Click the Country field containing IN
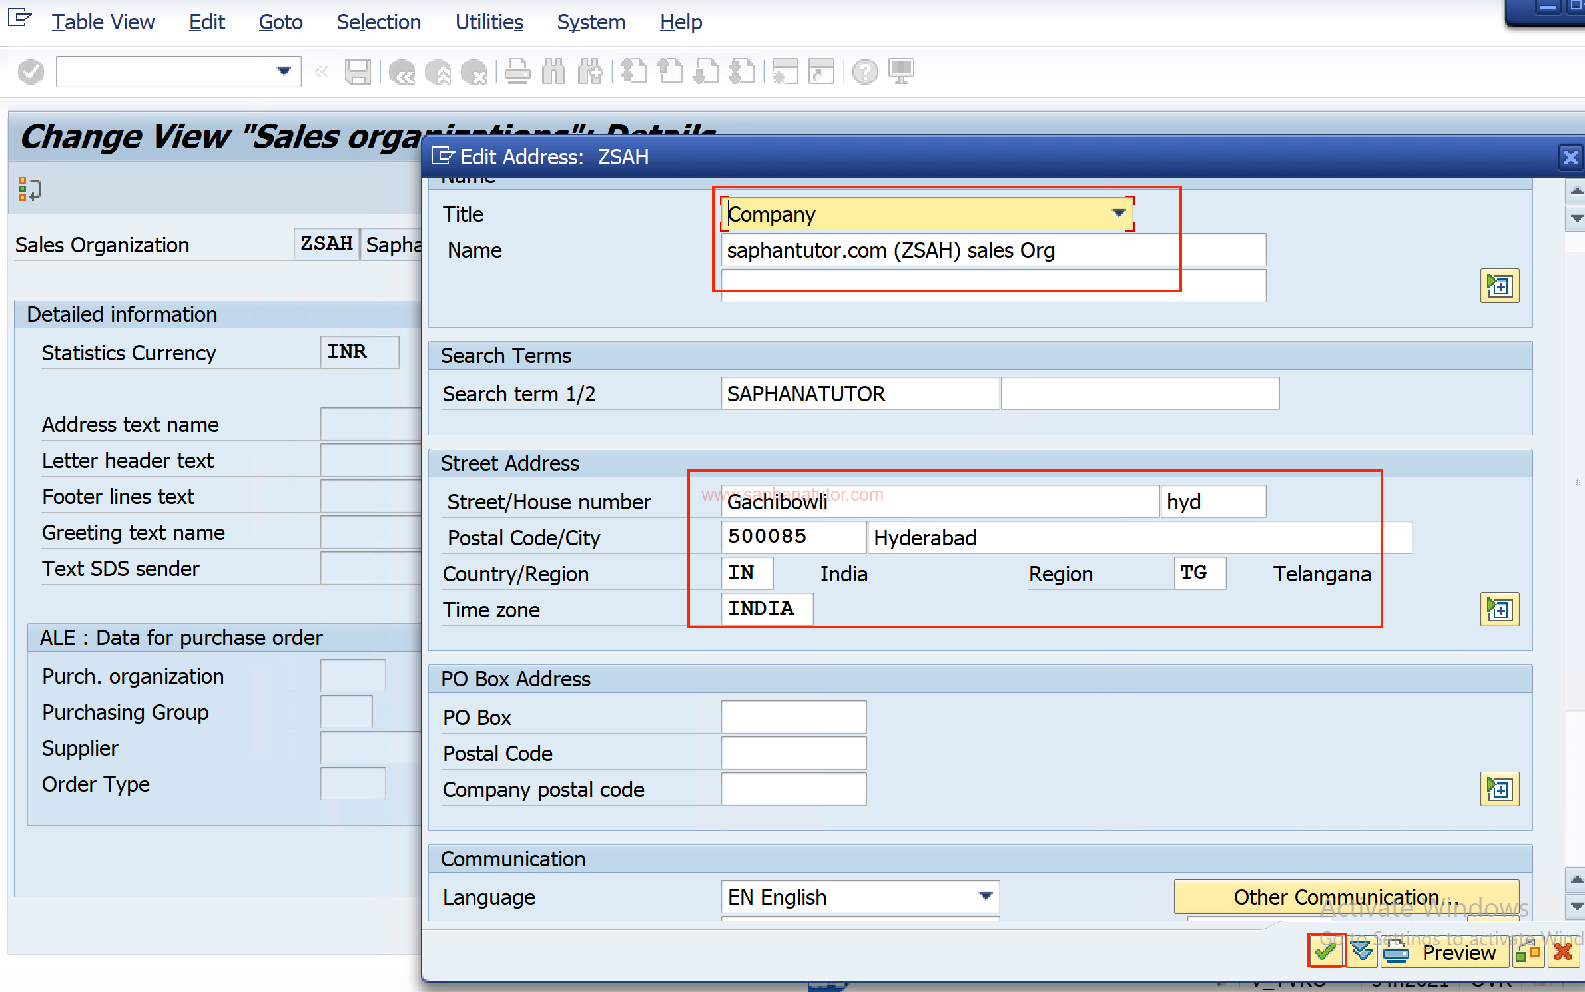 (x=747, y=574)
